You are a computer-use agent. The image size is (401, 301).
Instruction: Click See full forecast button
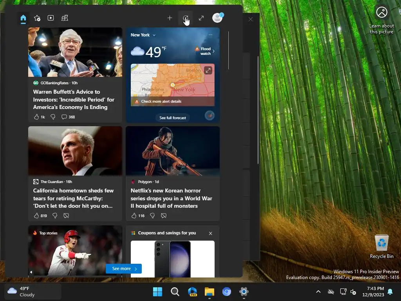click(173, 118)
